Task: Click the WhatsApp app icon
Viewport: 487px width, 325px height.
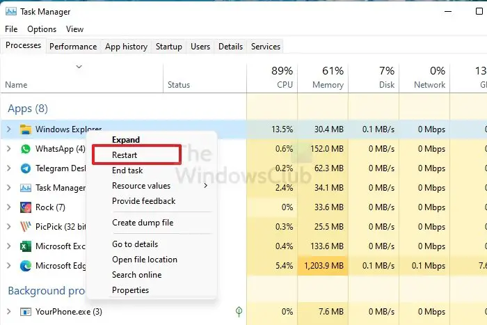Action: (26, 149)
